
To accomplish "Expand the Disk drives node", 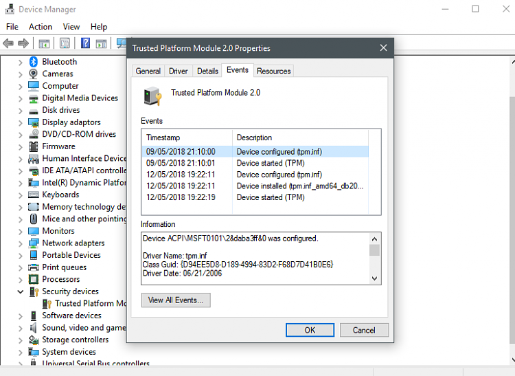I will click(x=21, y=111).
